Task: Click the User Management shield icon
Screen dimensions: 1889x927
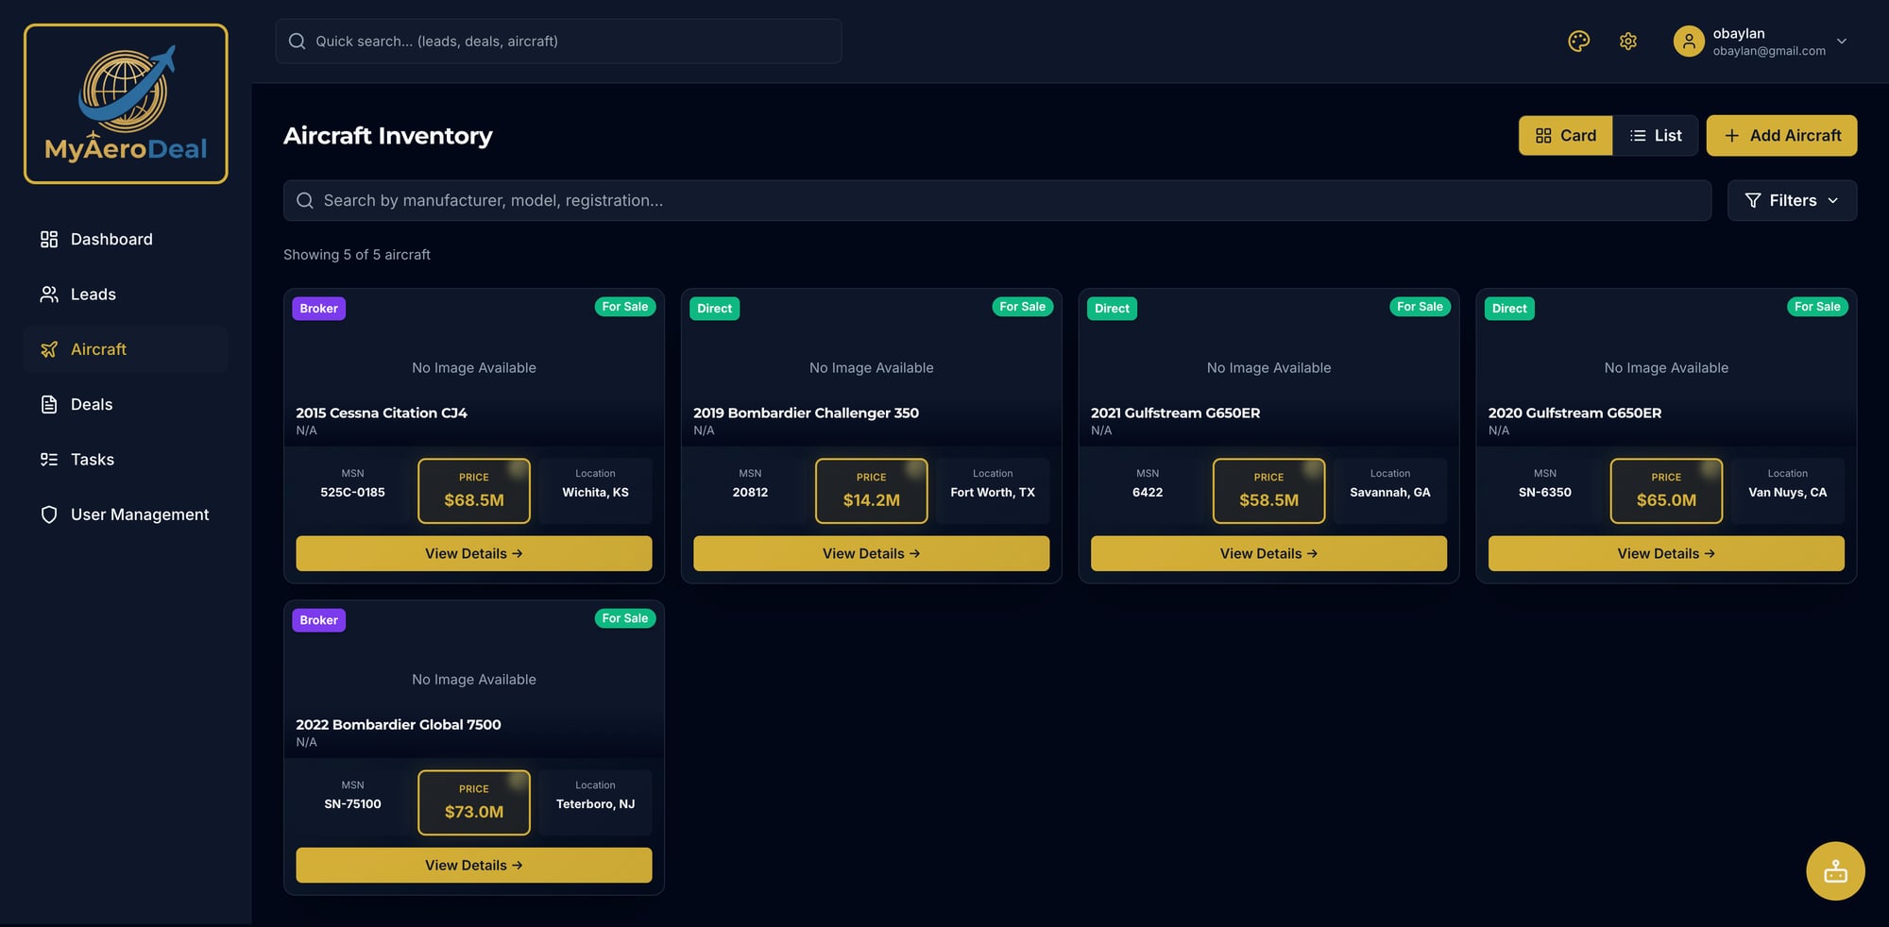Action: point(49,514)
